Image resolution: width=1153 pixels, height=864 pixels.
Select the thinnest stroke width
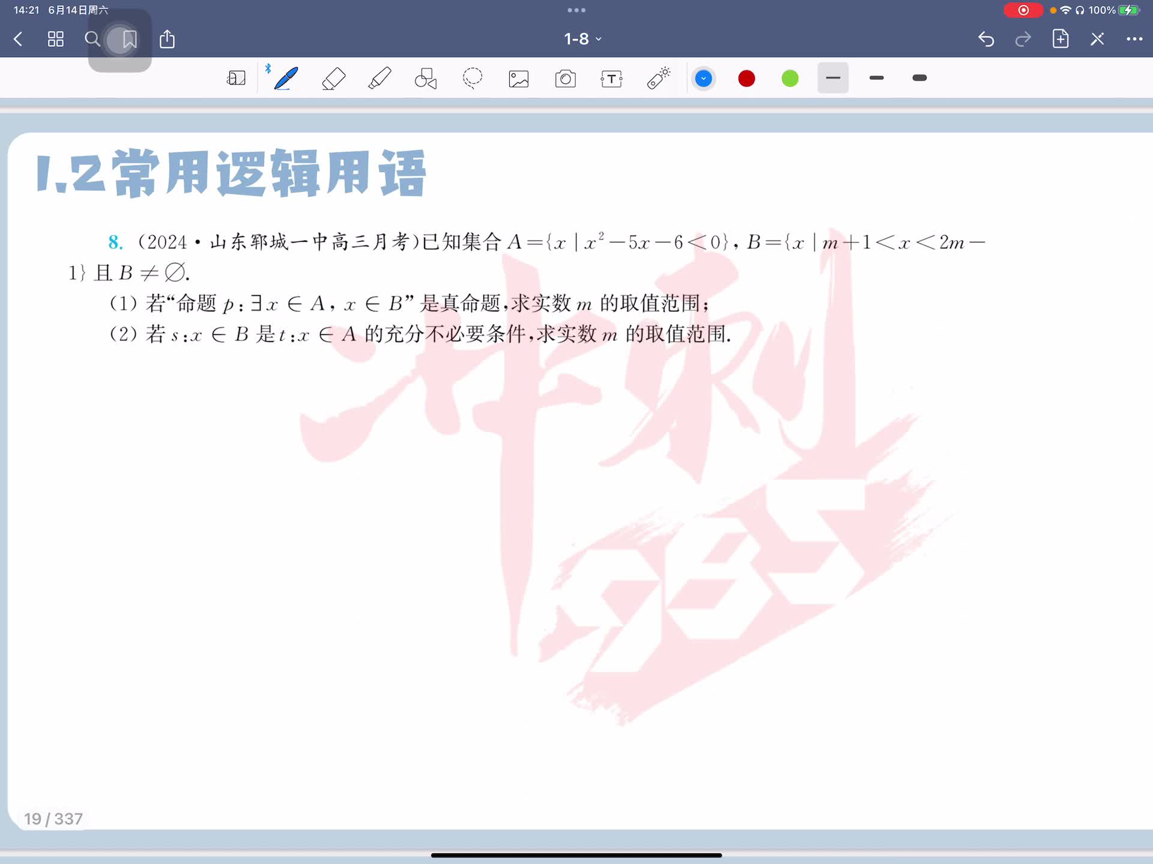pos(833,78)
